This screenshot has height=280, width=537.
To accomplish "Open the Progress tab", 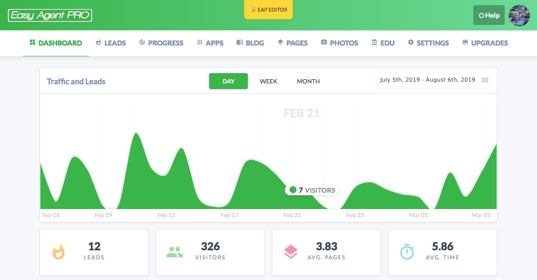I will [161, 43].
